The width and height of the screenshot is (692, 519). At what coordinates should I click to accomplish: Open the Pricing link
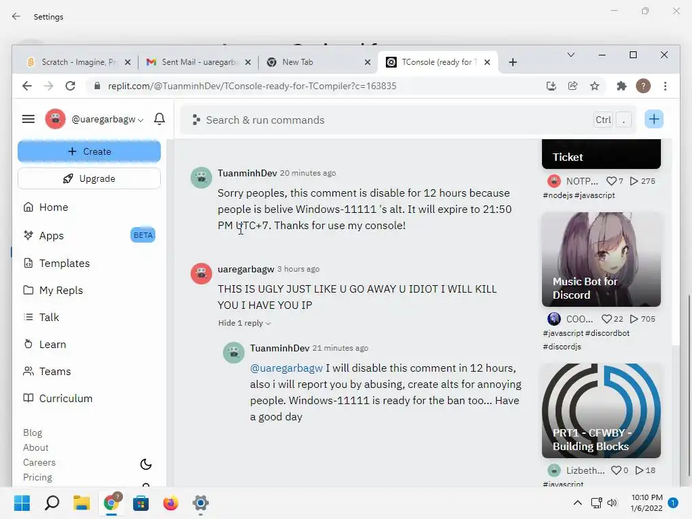(x=38, y=478)
